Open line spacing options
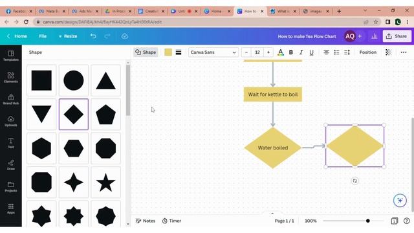Image resolution: width=414 pixels, height=233 pixels. (x=347, y=52)
